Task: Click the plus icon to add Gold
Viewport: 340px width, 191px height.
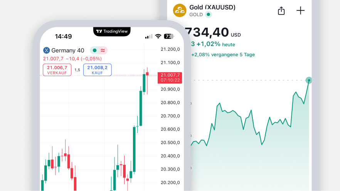Action: coord(300,10)
